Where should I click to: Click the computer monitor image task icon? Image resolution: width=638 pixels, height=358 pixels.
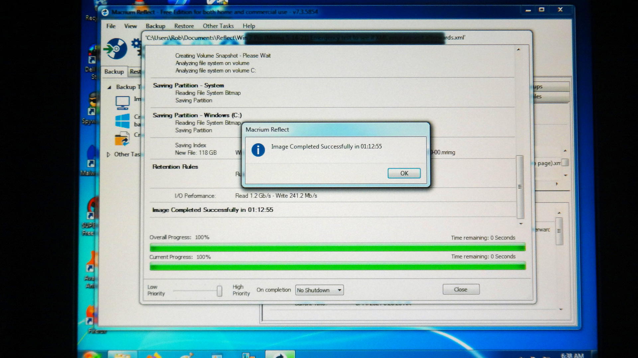pos(123,103)
